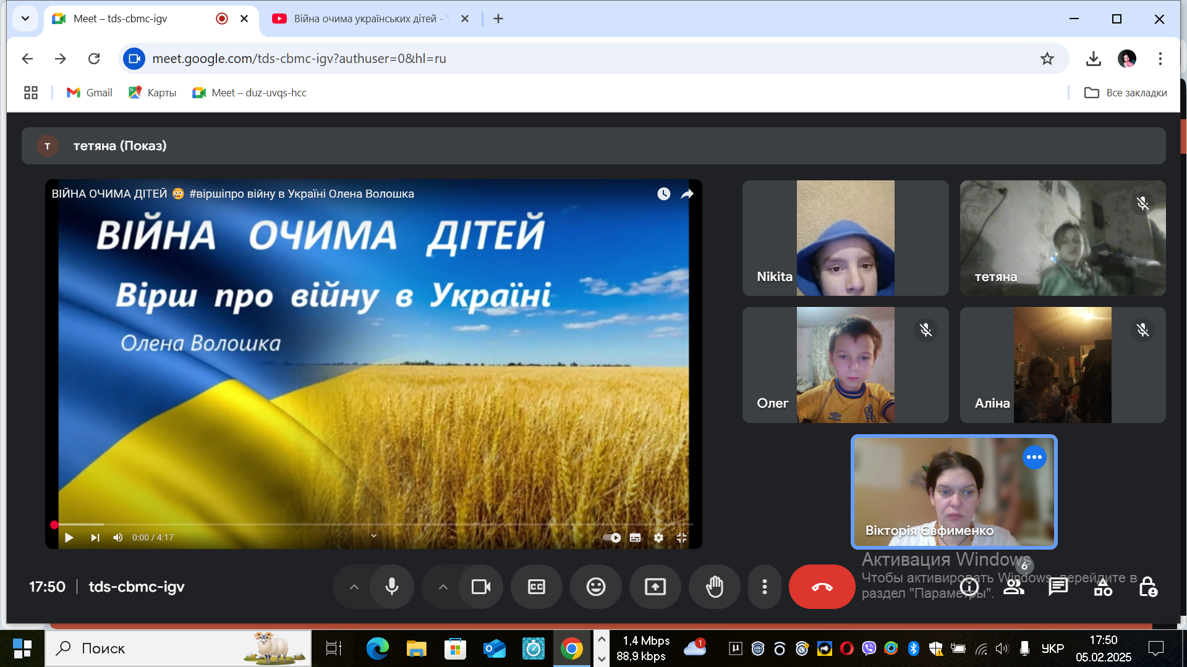Open host controls lock icon
The height and width of the screenshot is (667, 1187).
click(1148, 587)
